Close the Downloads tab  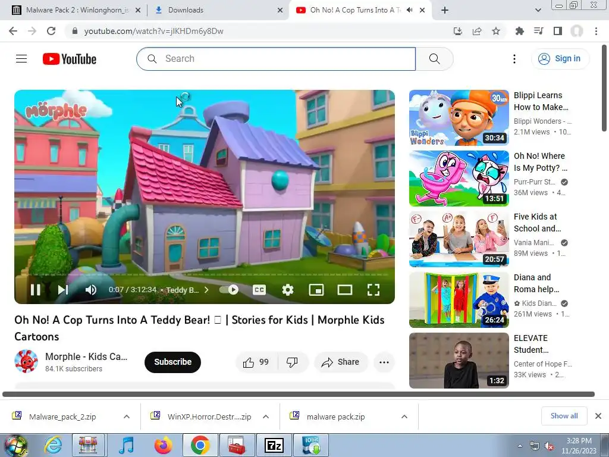click(280, 11)
